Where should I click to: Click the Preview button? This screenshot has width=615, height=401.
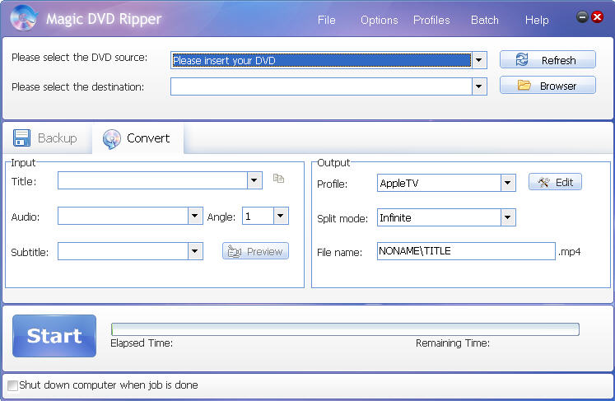click(255, 251)
